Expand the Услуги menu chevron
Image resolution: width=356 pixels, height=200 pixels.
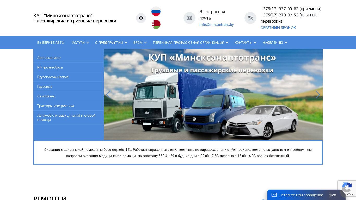pyautogui.click(x=88, y=42)
